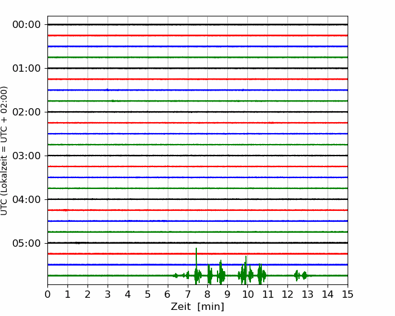Image resolution: width=395 pixels, height=316 pixels.
Task: Click the green signal burst near minute 12.5
Action: point(297,275)
